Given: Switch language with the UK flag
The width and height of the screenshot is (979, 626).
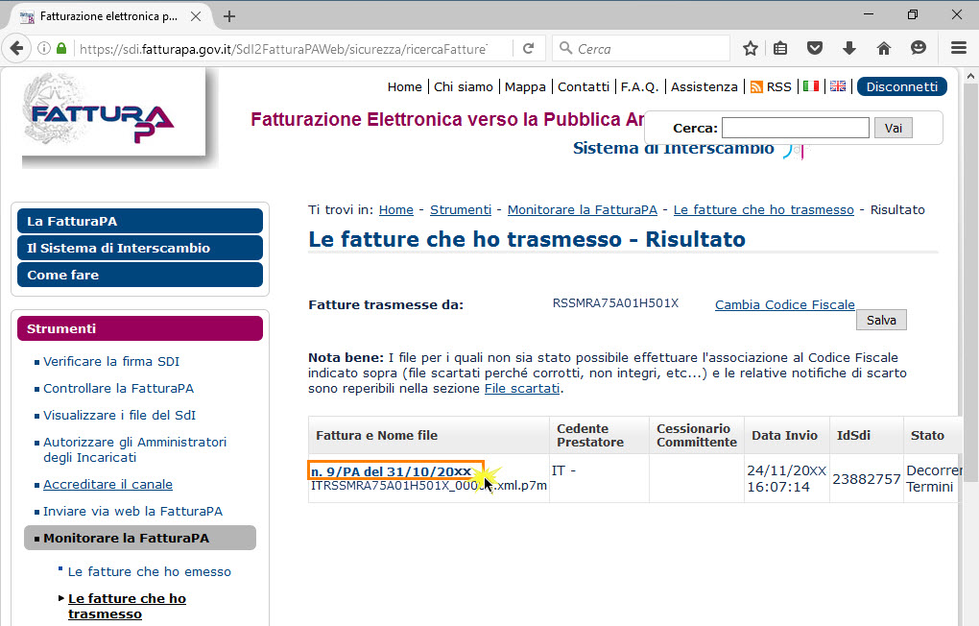Looking at the screenshot, I should (838, 86).
